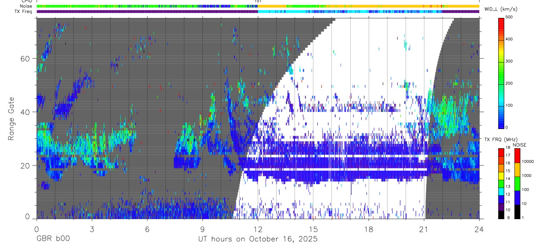Select the 21 tick on UT hours axis

(424, 229)
